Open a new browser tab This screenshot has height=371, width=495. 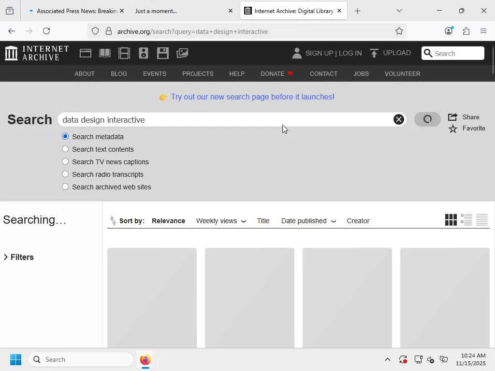(x=357, y=11)
